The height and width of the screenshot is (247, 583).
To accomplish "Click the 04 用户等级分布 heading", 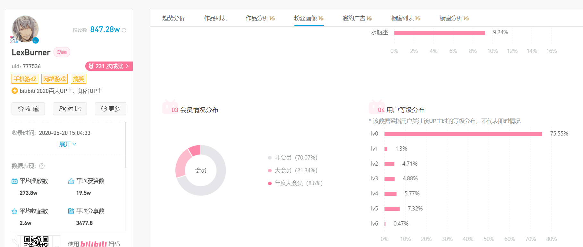I will 401,110.
